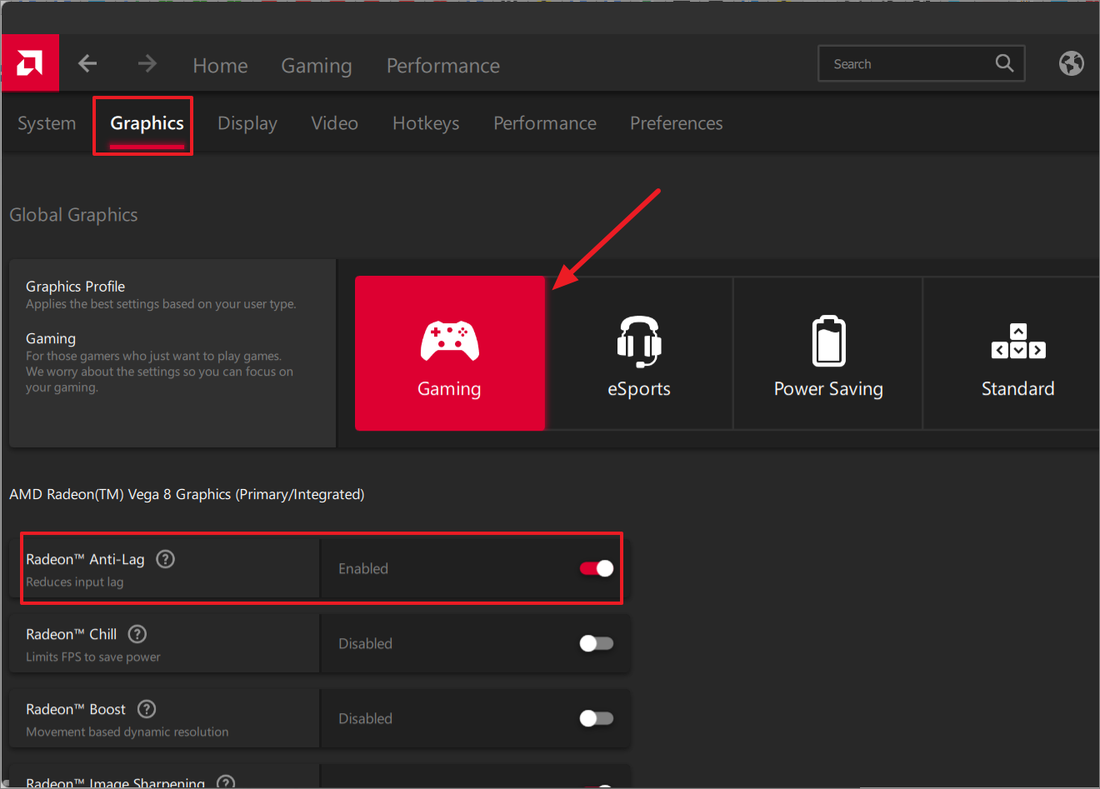
Task: Click 'Movement based dynamic resolution' text
Action: pos(127,732)
